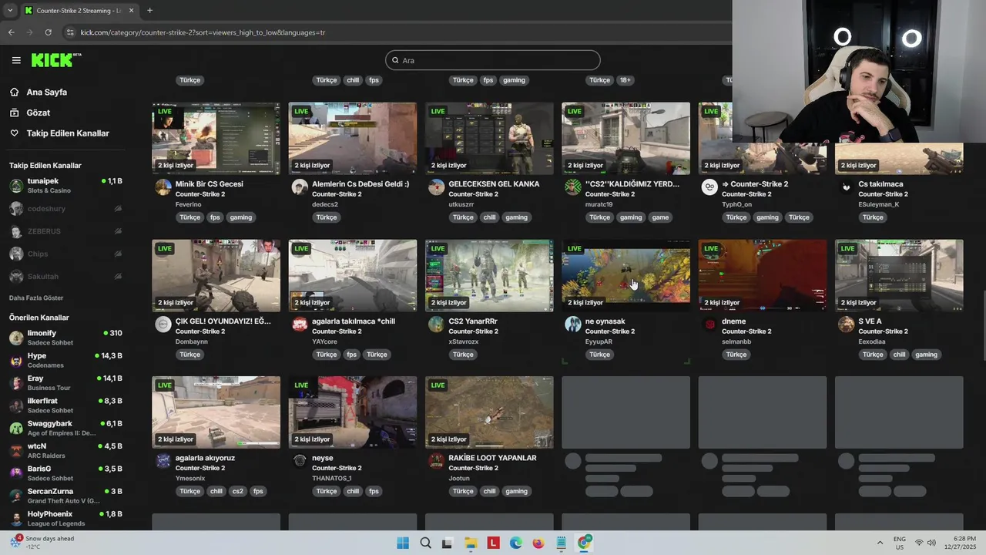Click the EyyupAR channel avatar

click(573, 325)
